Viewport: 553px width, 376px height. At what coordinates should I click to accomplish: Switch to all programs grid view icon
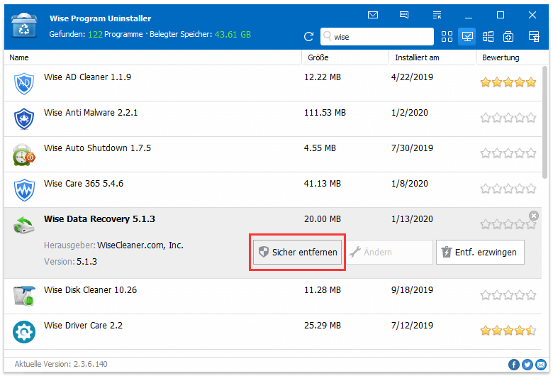[447, 36]
